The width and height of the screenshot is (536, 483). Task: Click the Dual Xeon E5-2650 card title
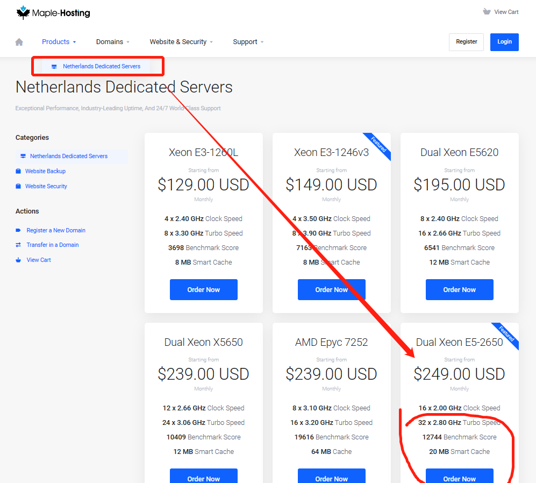(460, 342)
